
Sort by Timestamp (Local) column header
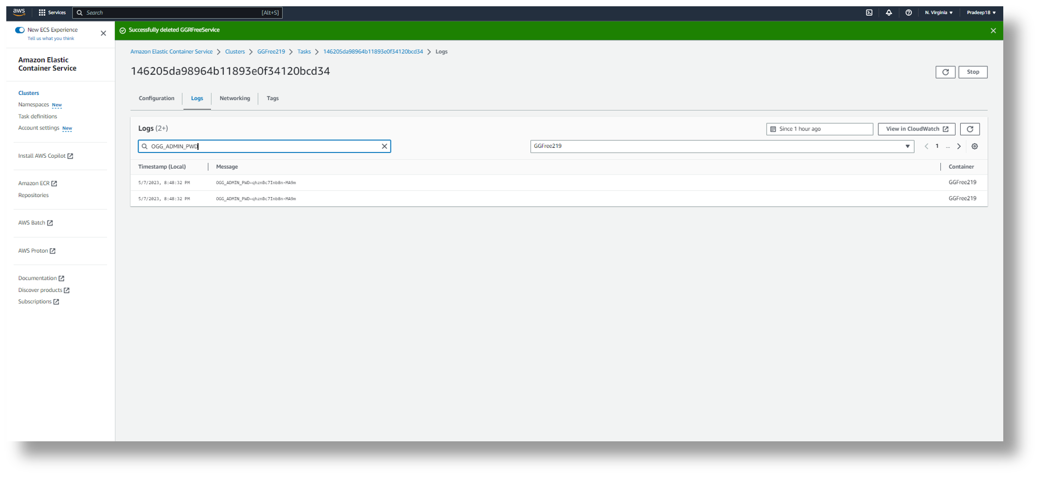tap(162, 167)
